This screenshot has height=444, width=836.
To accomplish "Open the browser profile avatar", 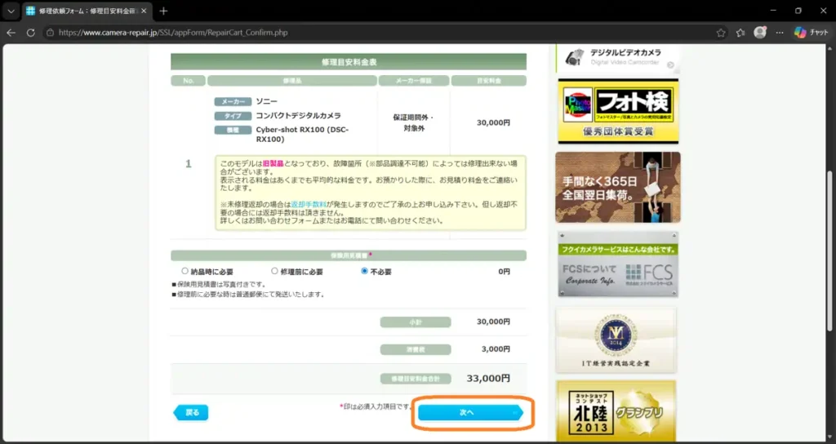I will point(760,33).
